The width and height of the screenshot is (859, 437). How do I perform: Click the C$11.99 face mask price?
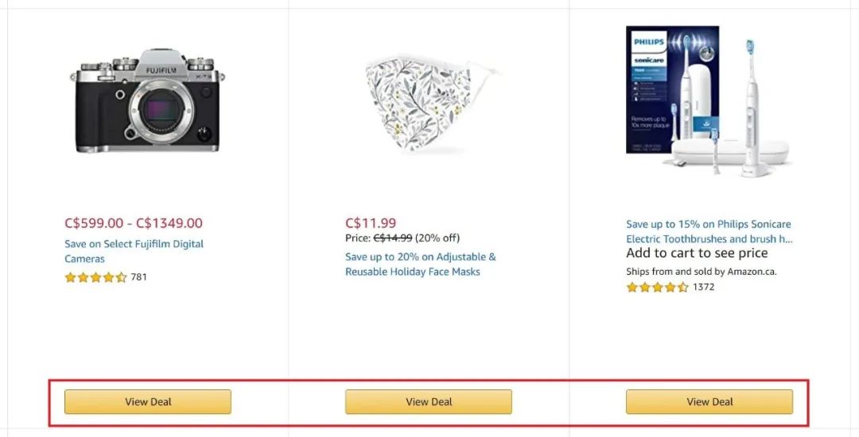pos(371,223)
